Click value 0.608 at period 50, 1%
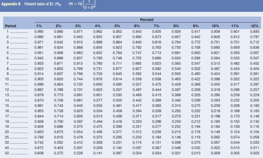The width and height of the screenshot is (263, 158). pyautogui.click(x=39, y=153)
